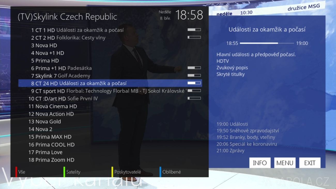The height and width of the screenshot is (189, 336).
Task: Click the Hlavní události description line
Action: click(256, 55)
